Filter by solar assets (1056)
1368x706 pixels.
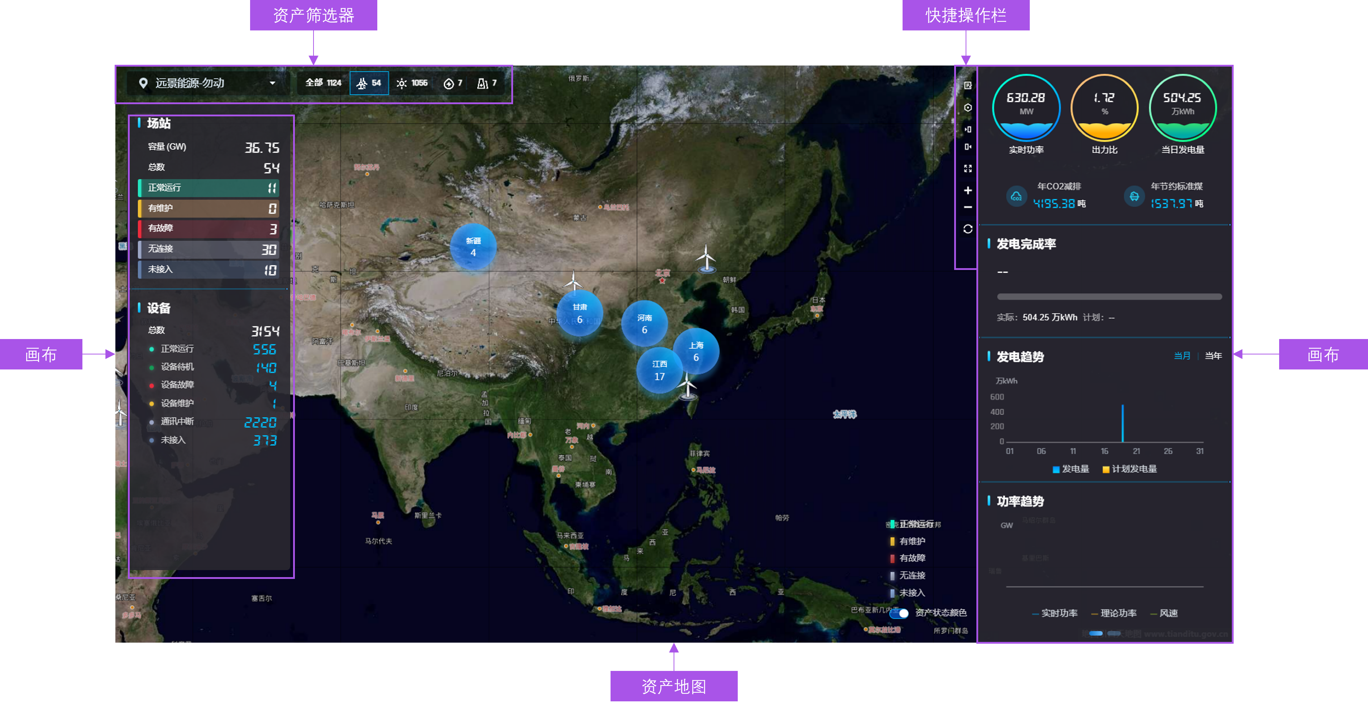(x=412, y=83)
